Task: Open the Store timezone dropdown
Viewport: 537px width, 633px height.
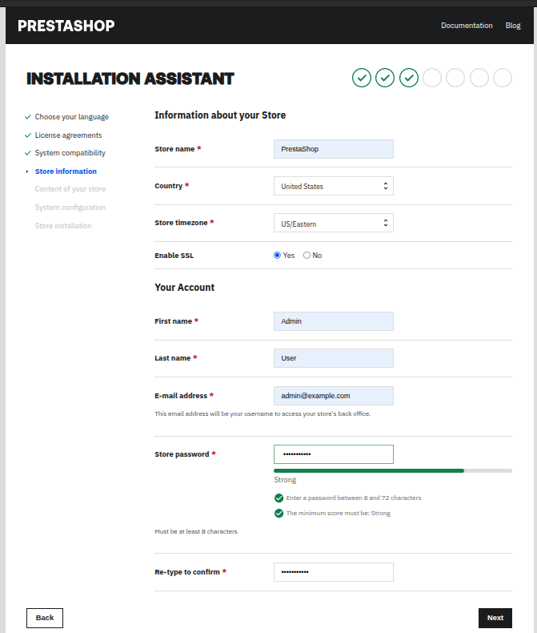Action: (333, 223)
